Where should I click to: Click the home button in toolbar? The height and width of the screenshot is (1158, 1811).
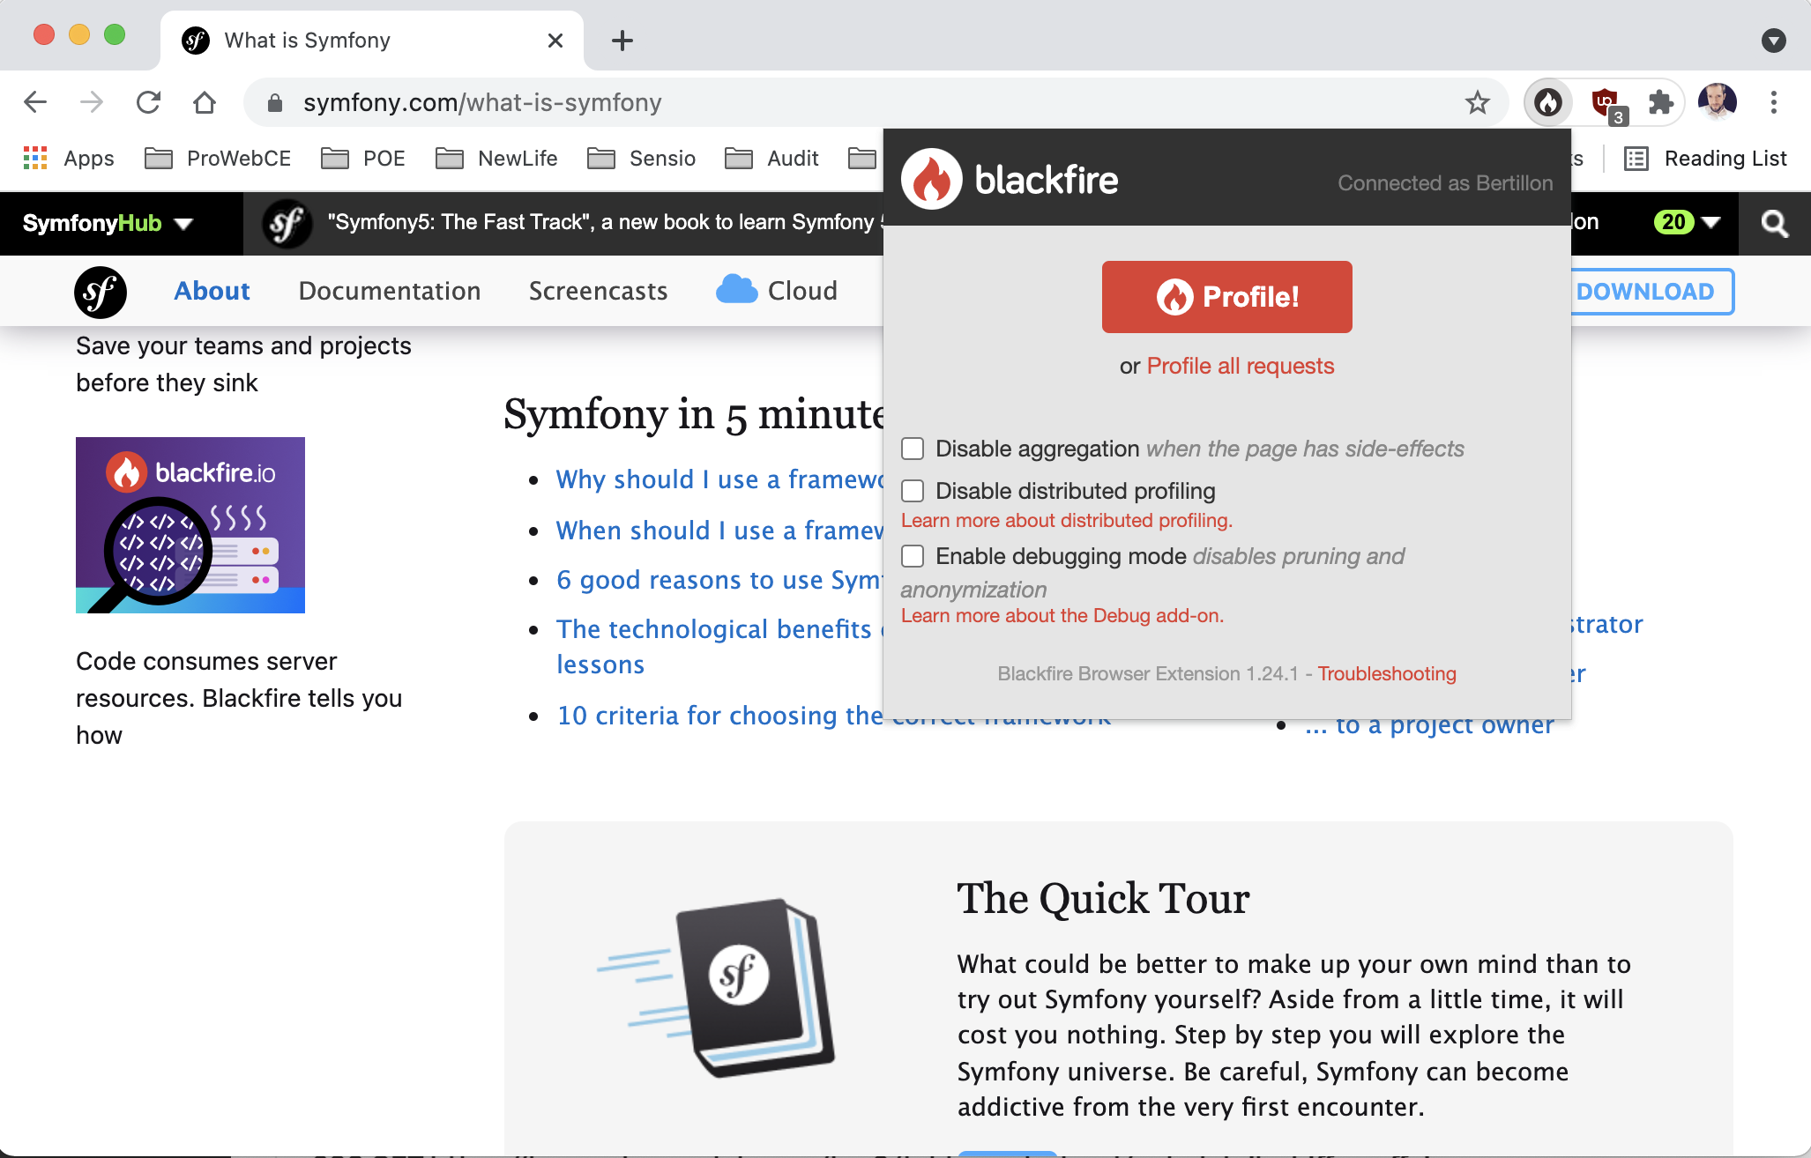[205, 103]
